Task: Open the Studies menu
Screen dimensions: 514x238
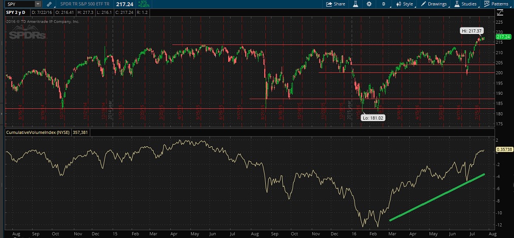Action: click(x=469, y=4)
